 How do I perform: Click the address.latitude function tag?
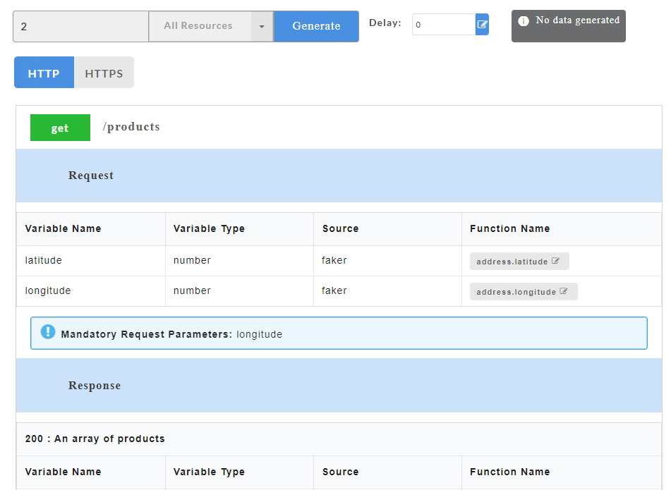pos(519,262)
